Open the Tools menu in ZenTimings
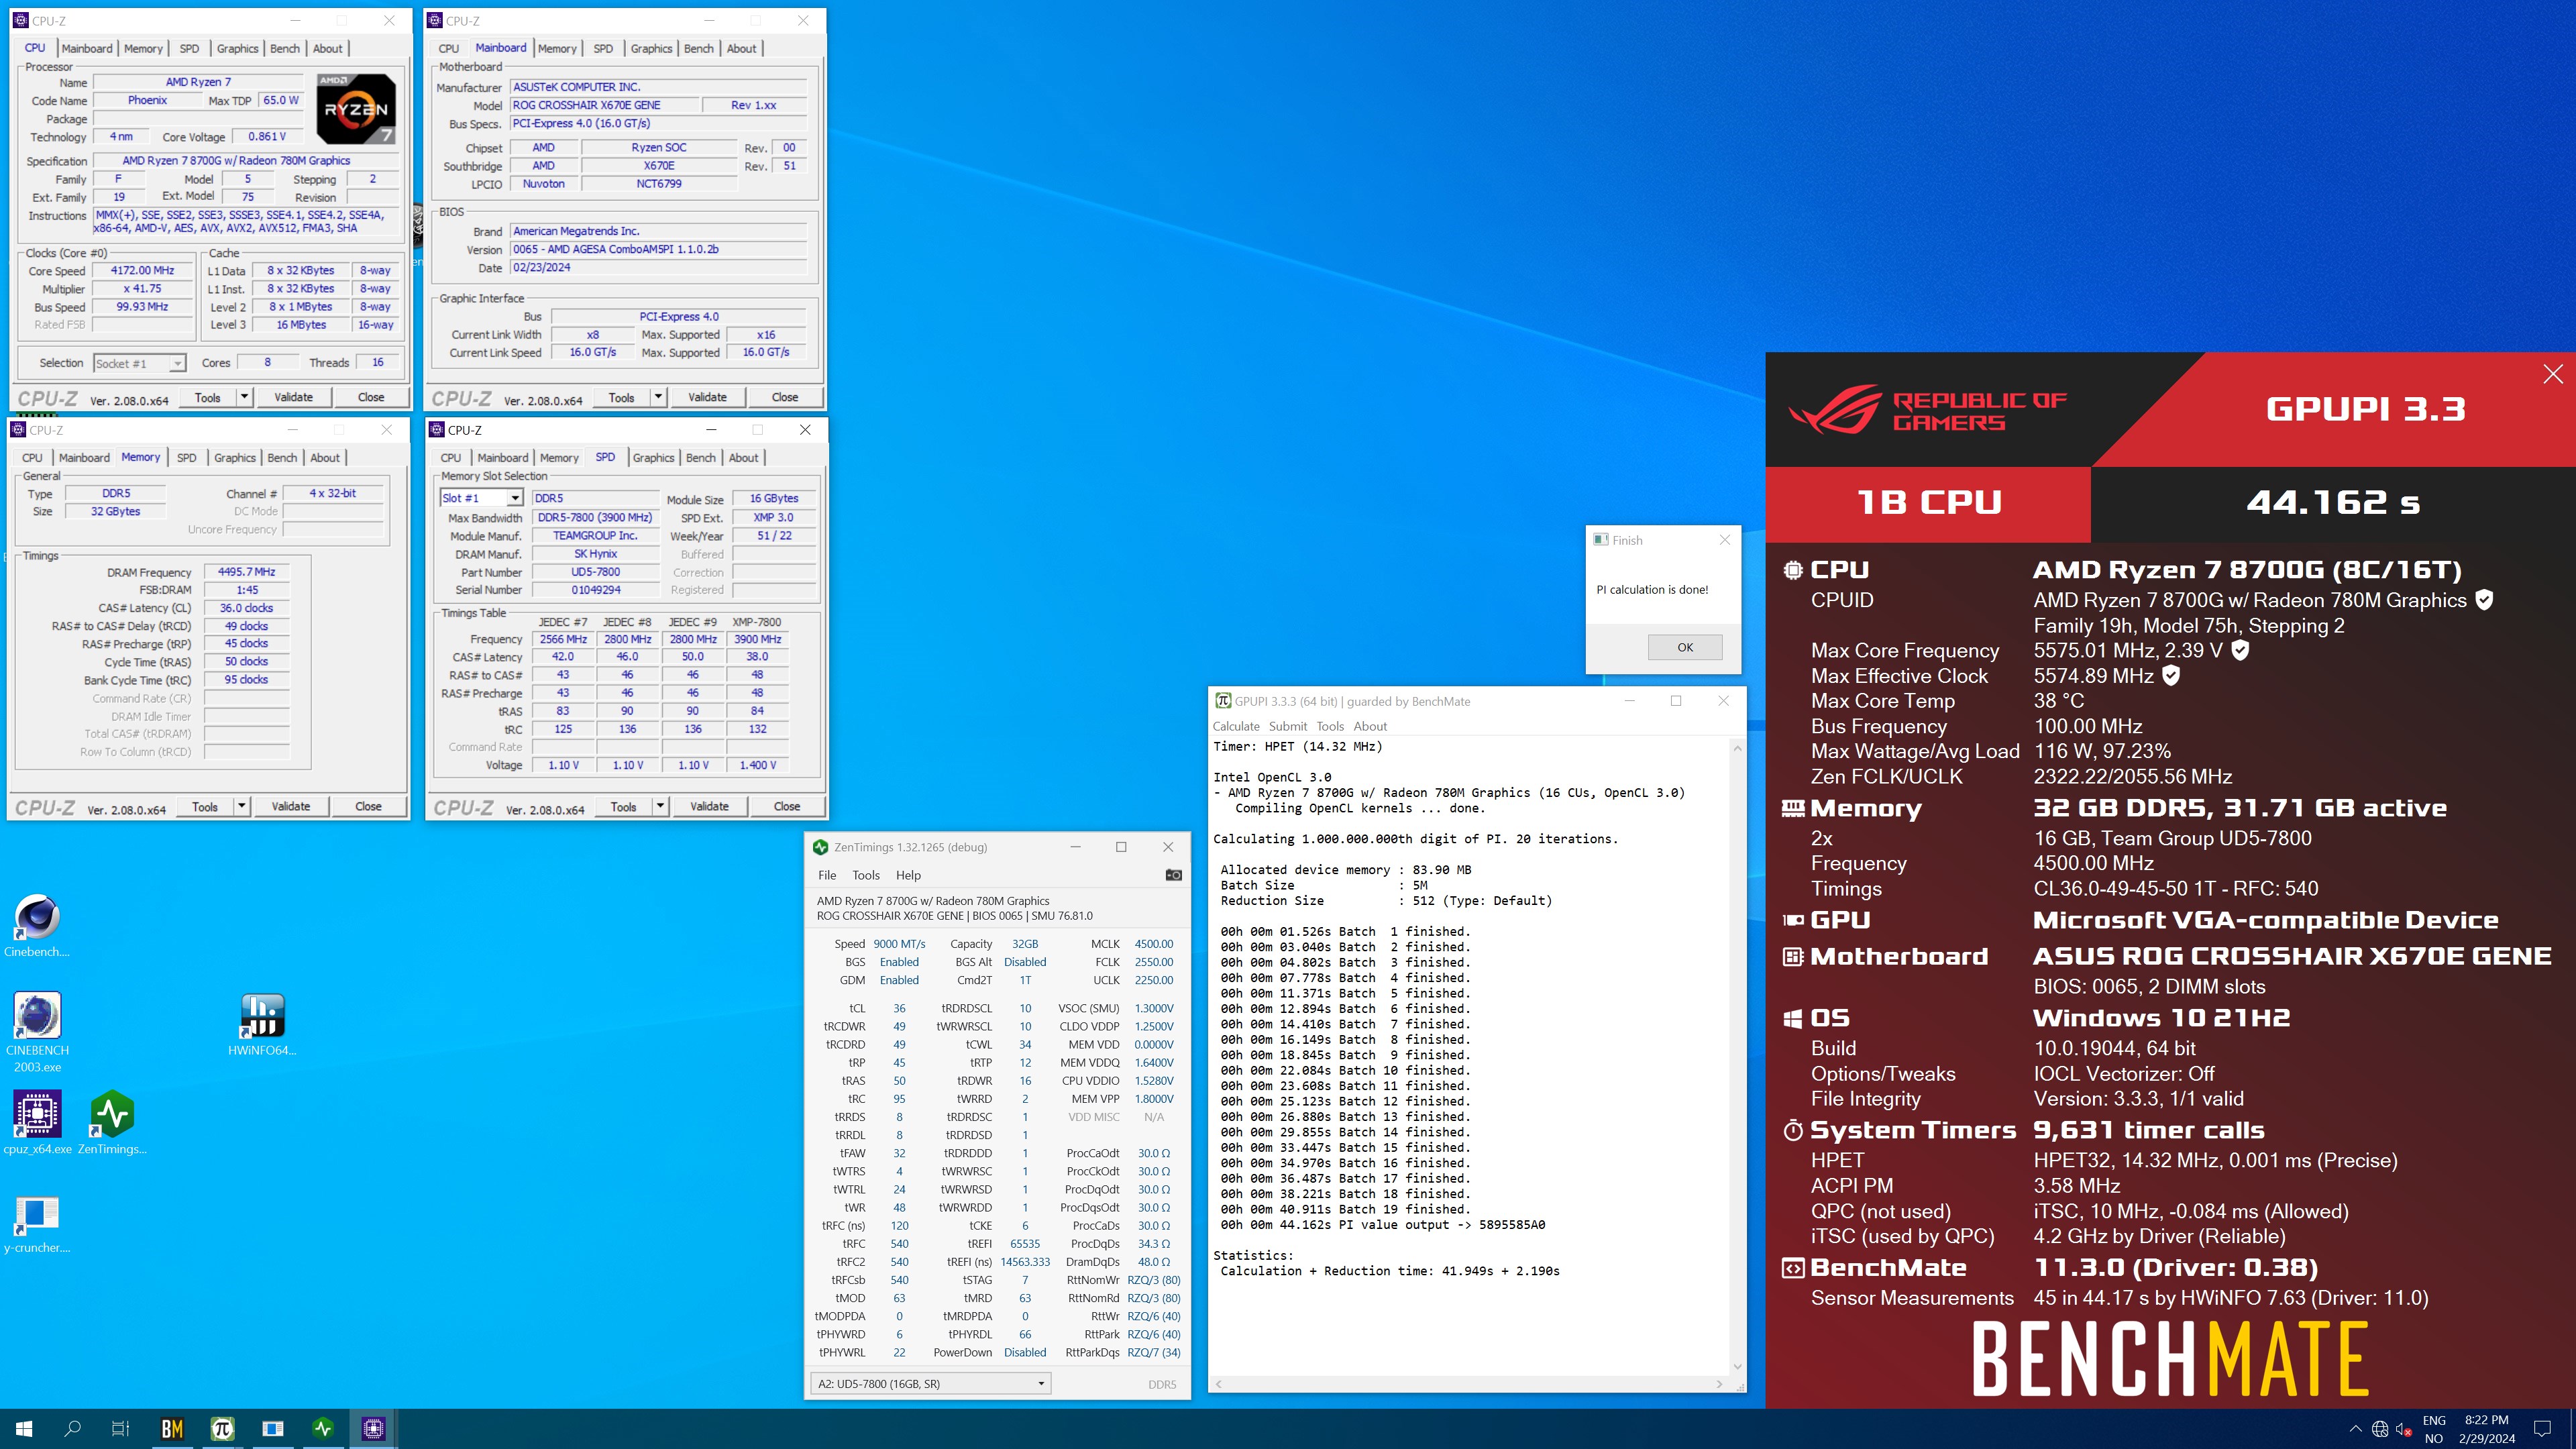This screenshot has width=2576, height=1449. 866,875
